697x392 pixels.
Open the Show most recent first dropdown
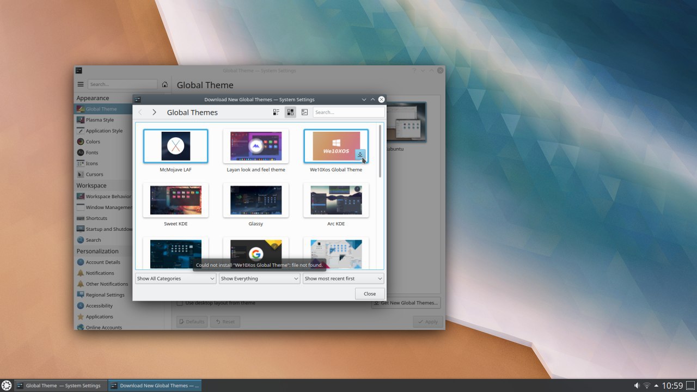point(344,278)
